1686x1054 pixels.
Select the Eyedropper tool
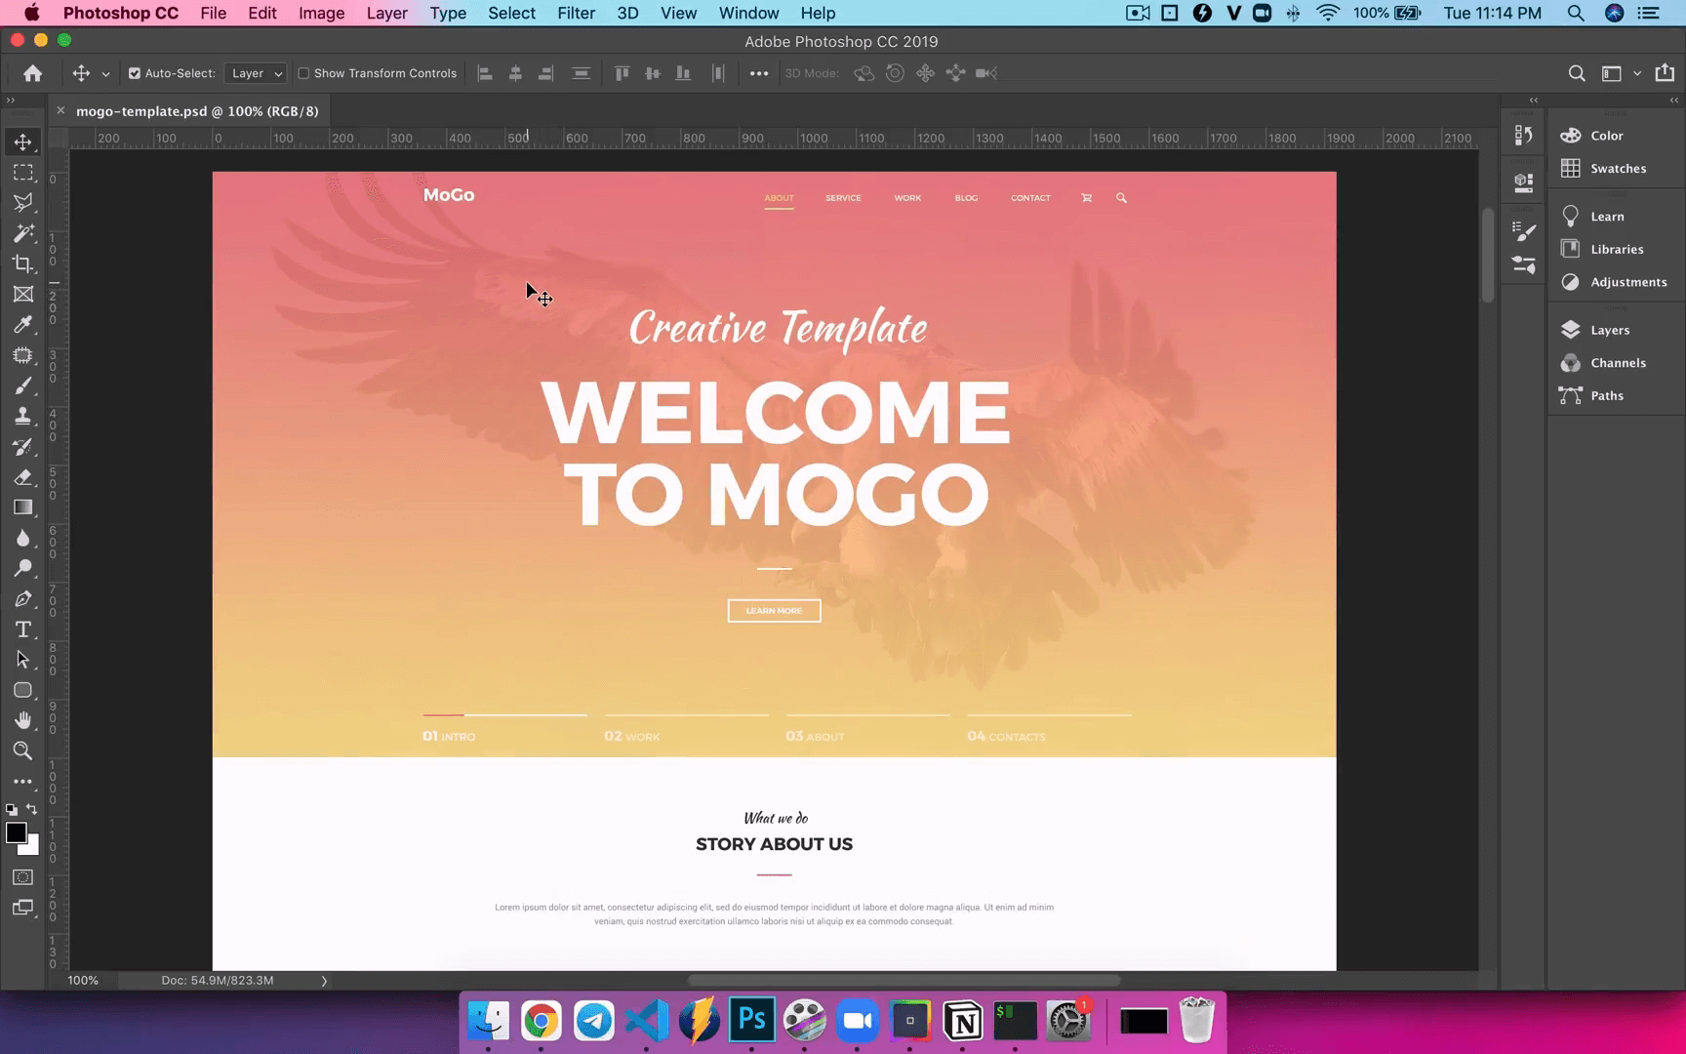(x=22, y=324)
